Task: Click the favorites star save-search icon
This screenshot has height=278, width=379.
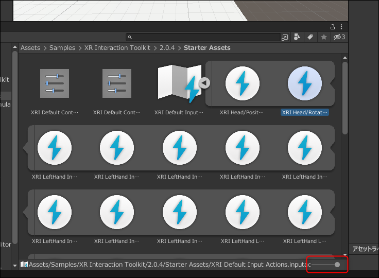Action: [x=324, y=37]
